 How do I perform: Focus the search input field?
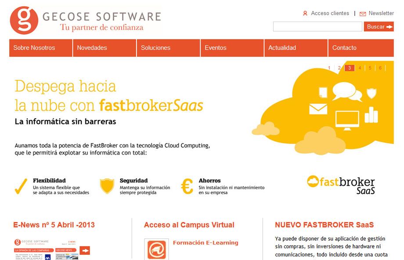(x=317, y=26)
